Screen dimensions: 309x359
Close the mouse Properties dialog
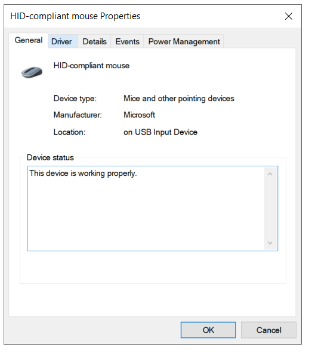[x=289, y=16]
